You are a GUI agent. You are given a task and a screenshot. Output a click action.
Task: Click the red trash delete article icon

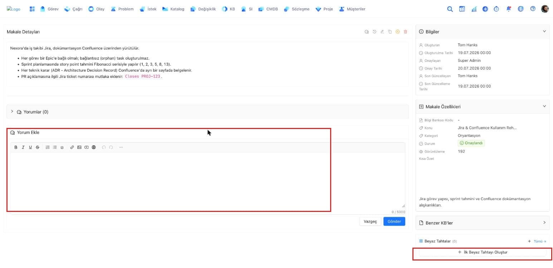(x=405, y=32)
